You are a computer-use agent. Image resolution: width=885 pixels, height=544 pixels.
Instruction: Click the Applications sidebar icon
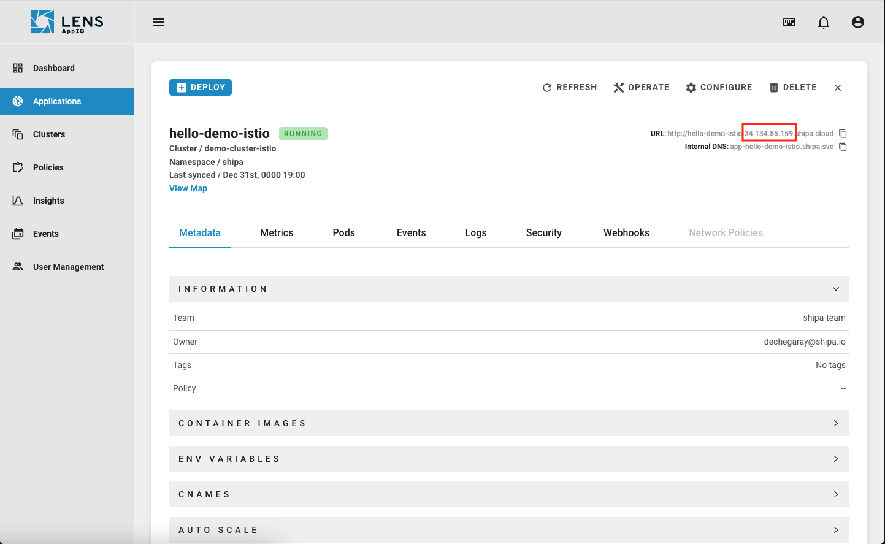click(18, 101)
